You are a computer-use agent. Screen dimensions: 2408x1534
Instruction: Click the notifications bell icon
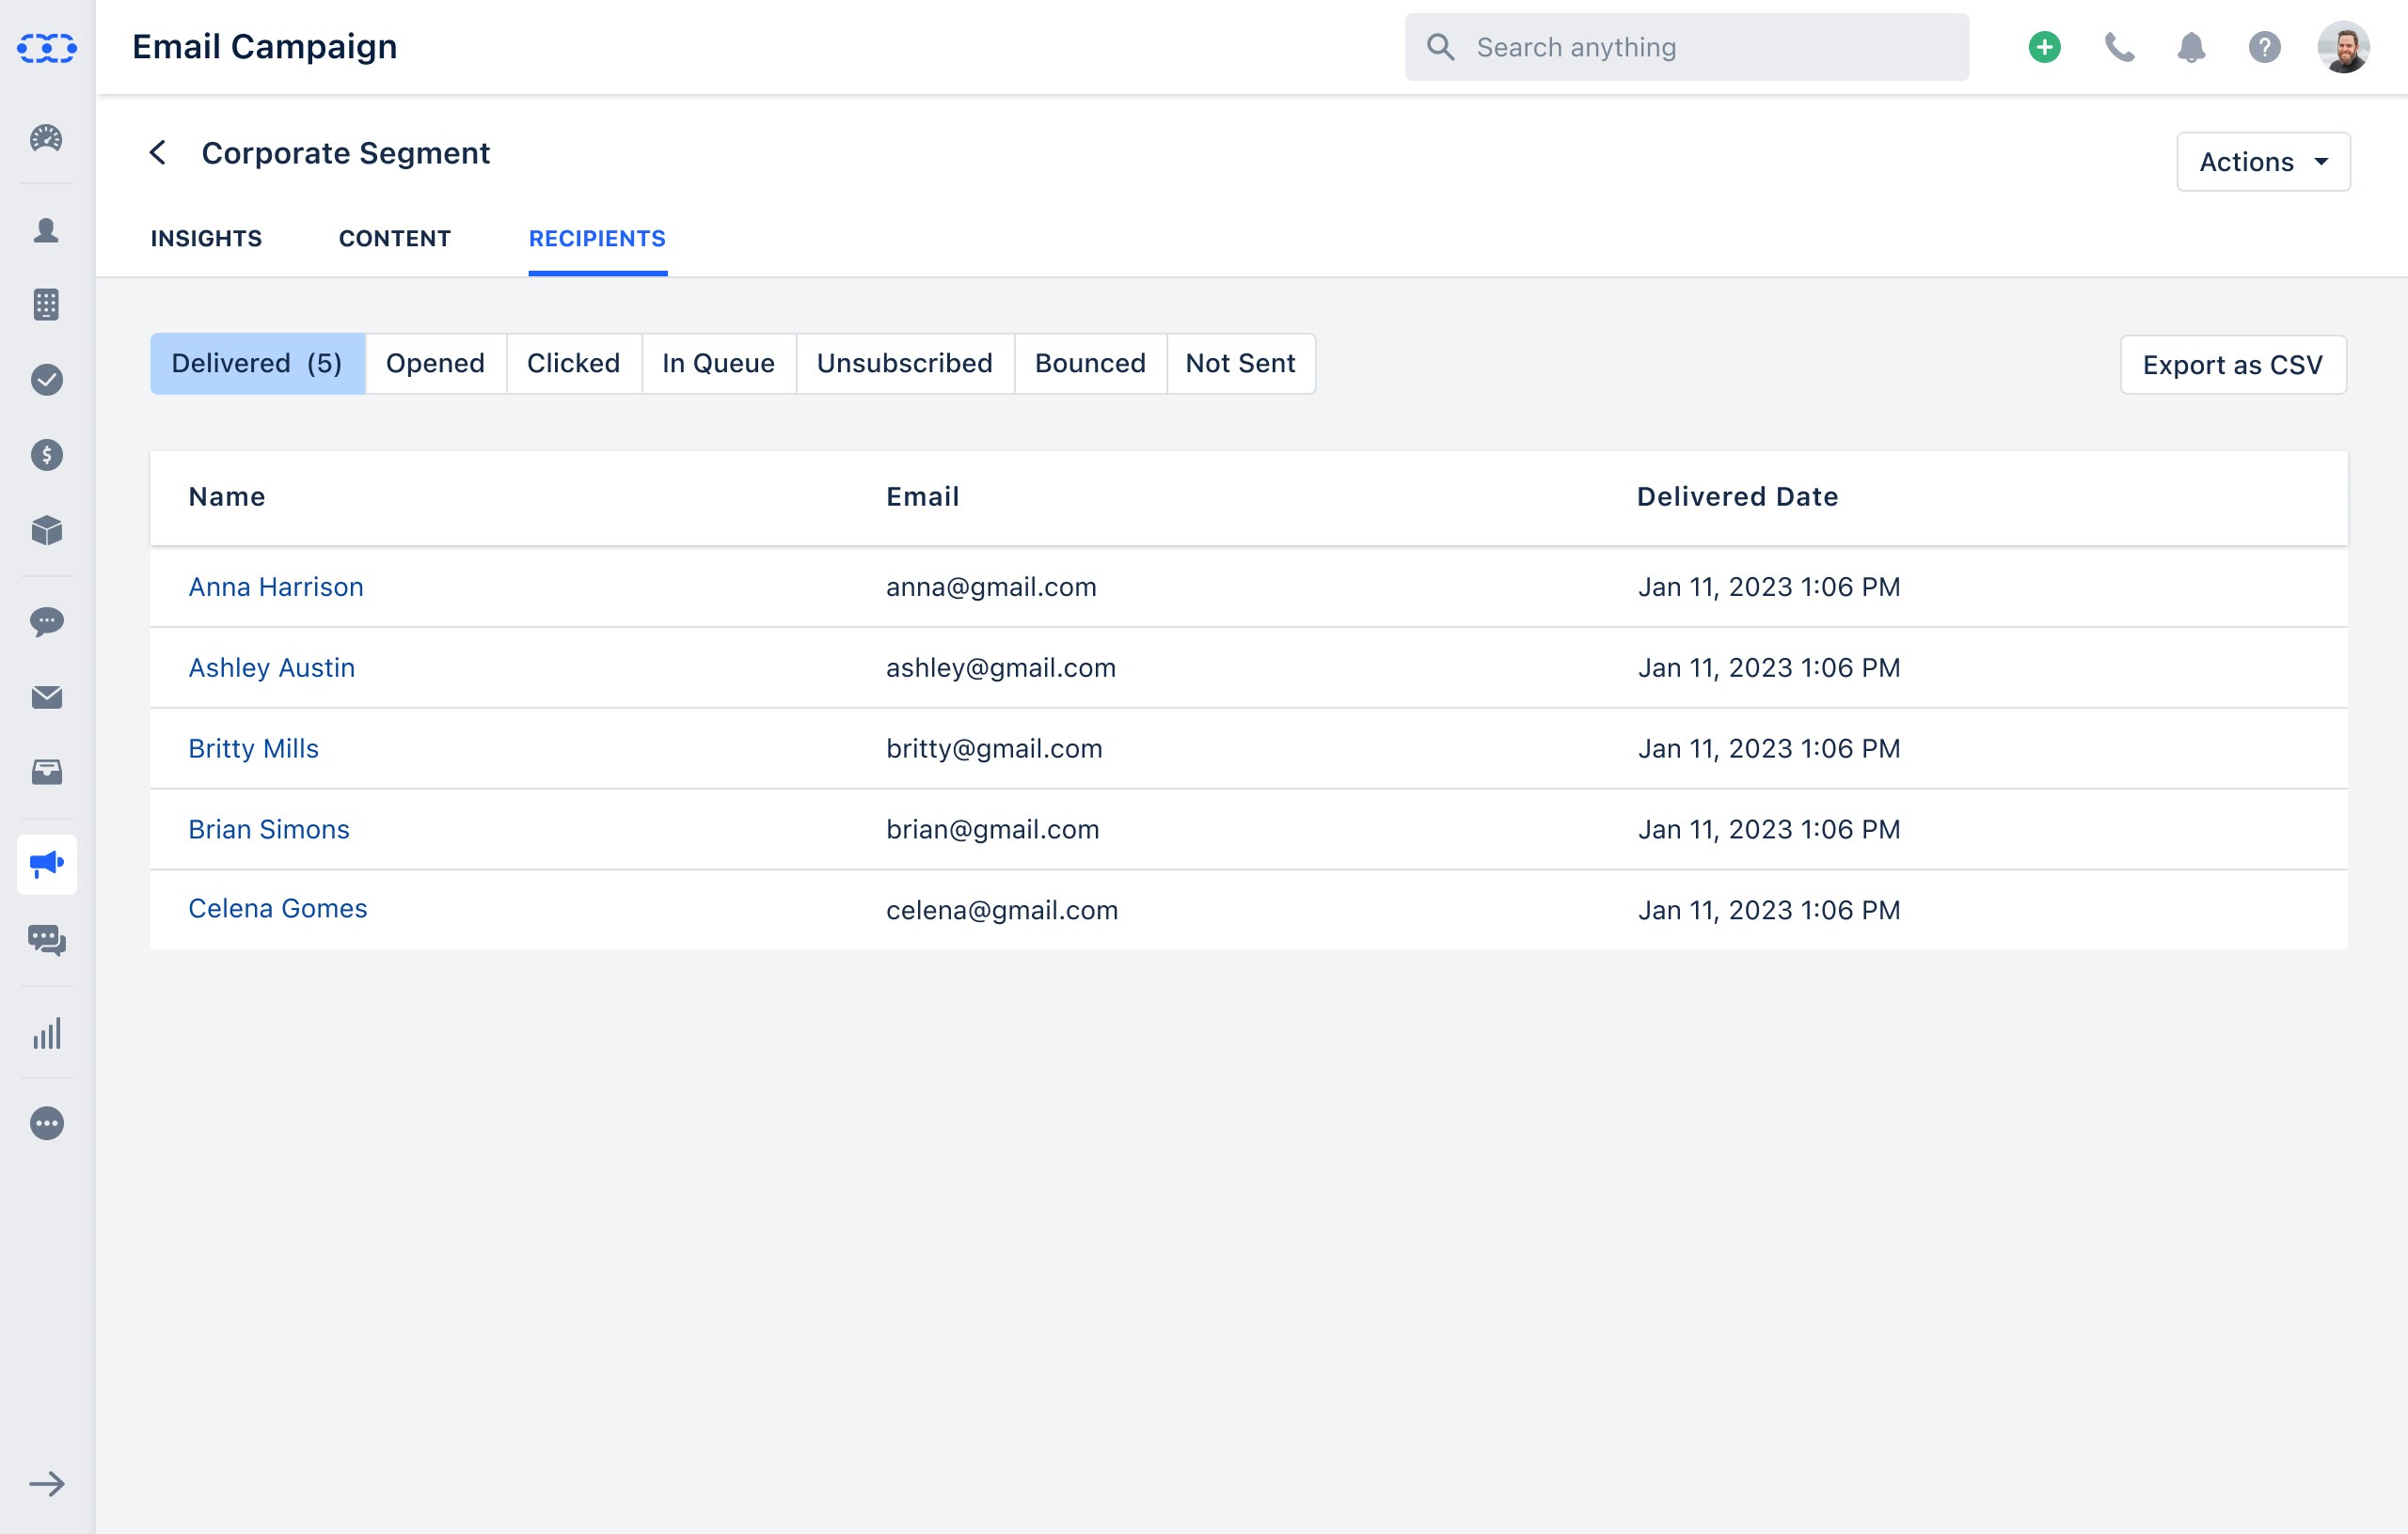click(2190, 47)
